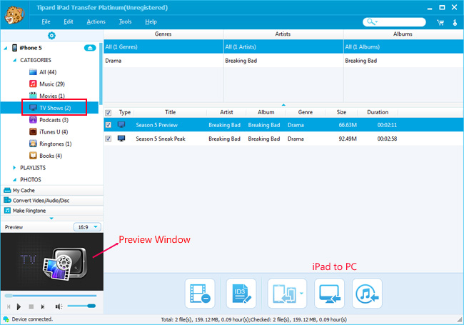Collapse the PHOTOS section
The width and height of the screenshot is (464, 325).
click(14, 180)
